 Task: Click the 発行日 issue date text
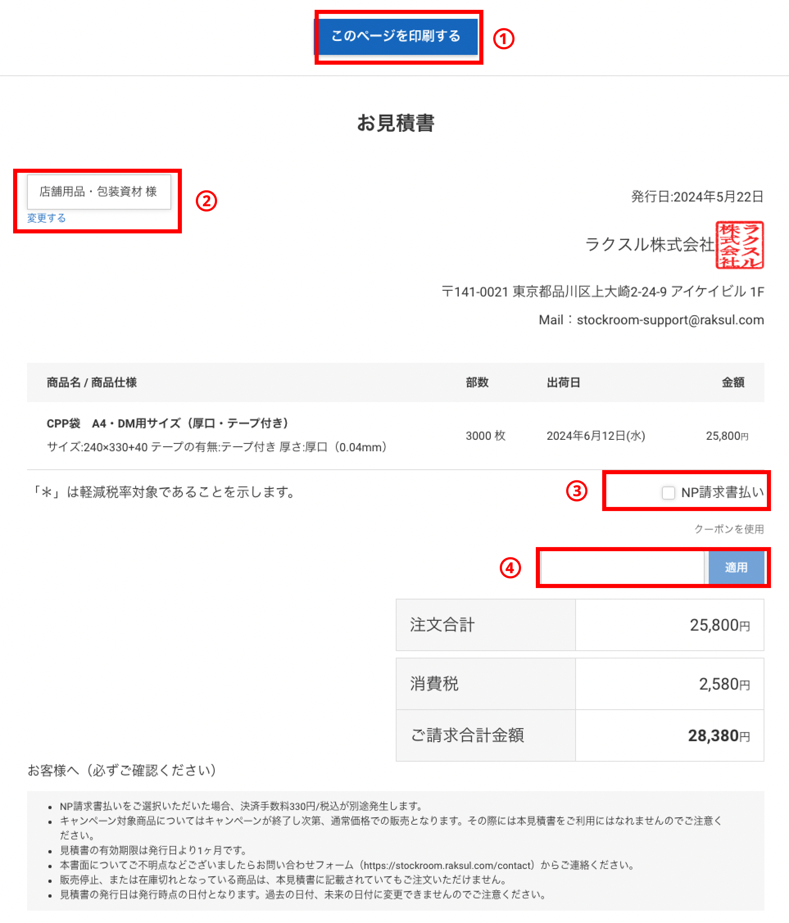pos(696,196)
